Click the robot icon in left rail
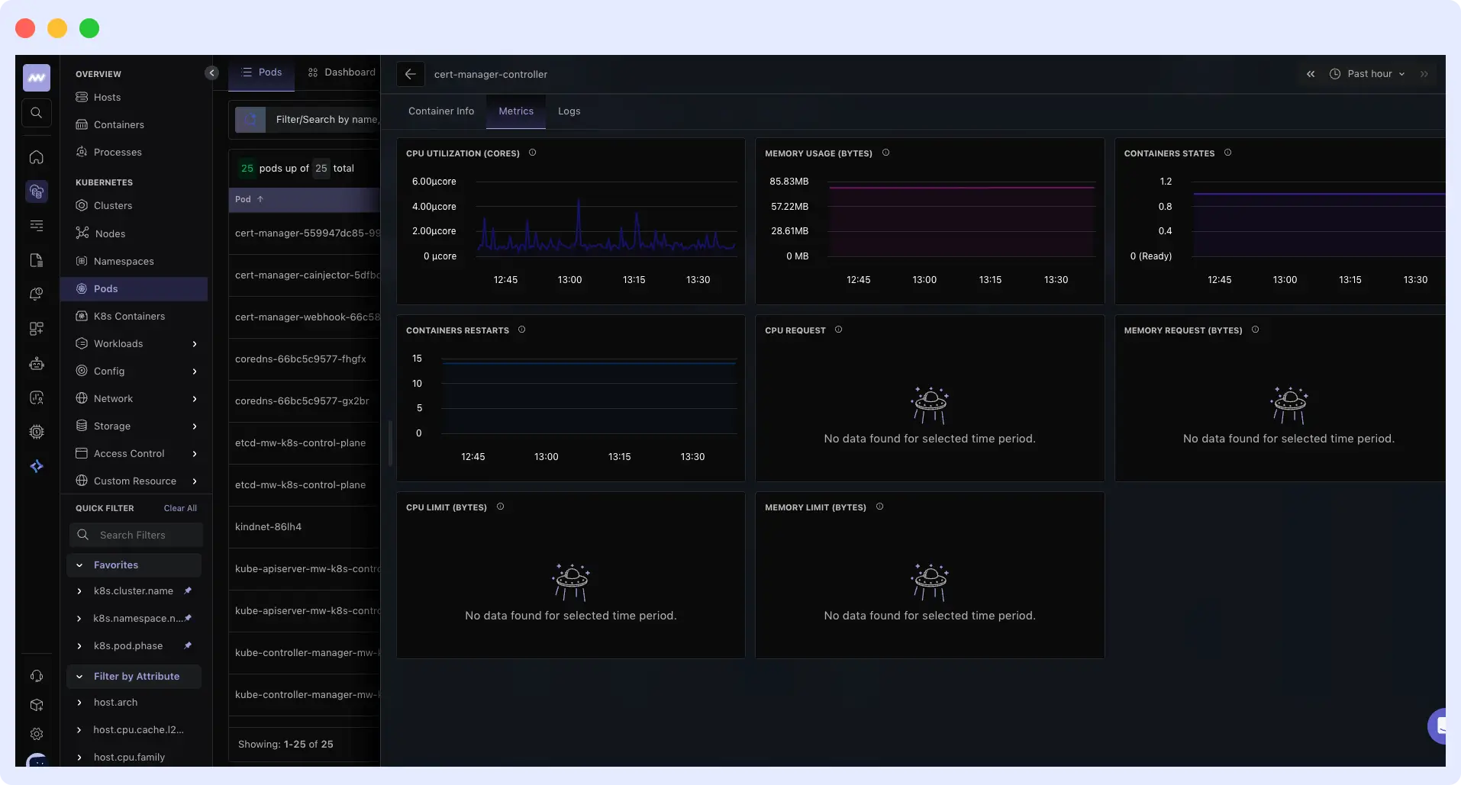The image size is (1461, 785). [37, 364]
